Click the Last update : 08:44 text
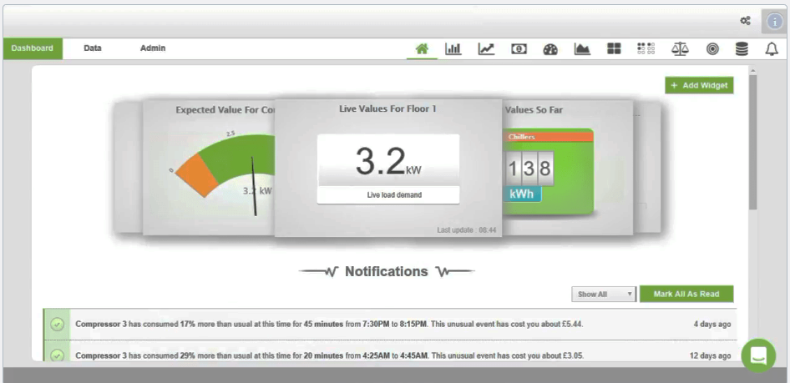Viewport: 790px width, 383px height. click(x=467, y=230)
